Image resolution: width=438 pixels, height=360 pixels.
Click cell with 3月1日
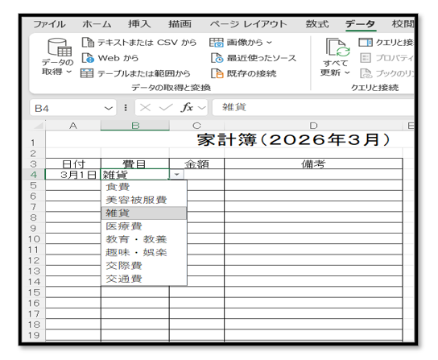[x=73, y=175]
